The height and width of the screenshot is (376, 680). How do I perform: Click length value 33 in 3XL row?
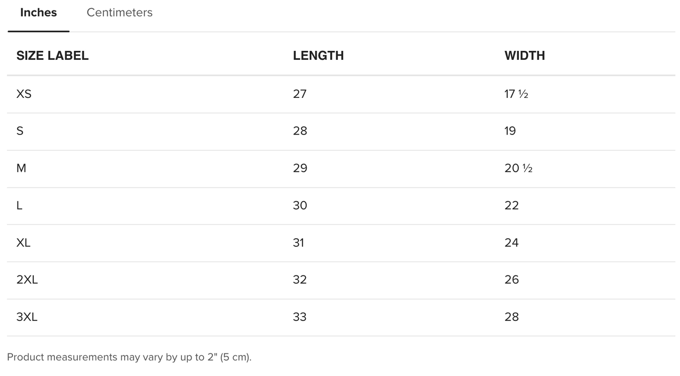[x=300, y=317]
